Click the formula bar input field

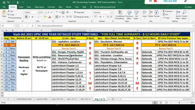click(114, 26)
